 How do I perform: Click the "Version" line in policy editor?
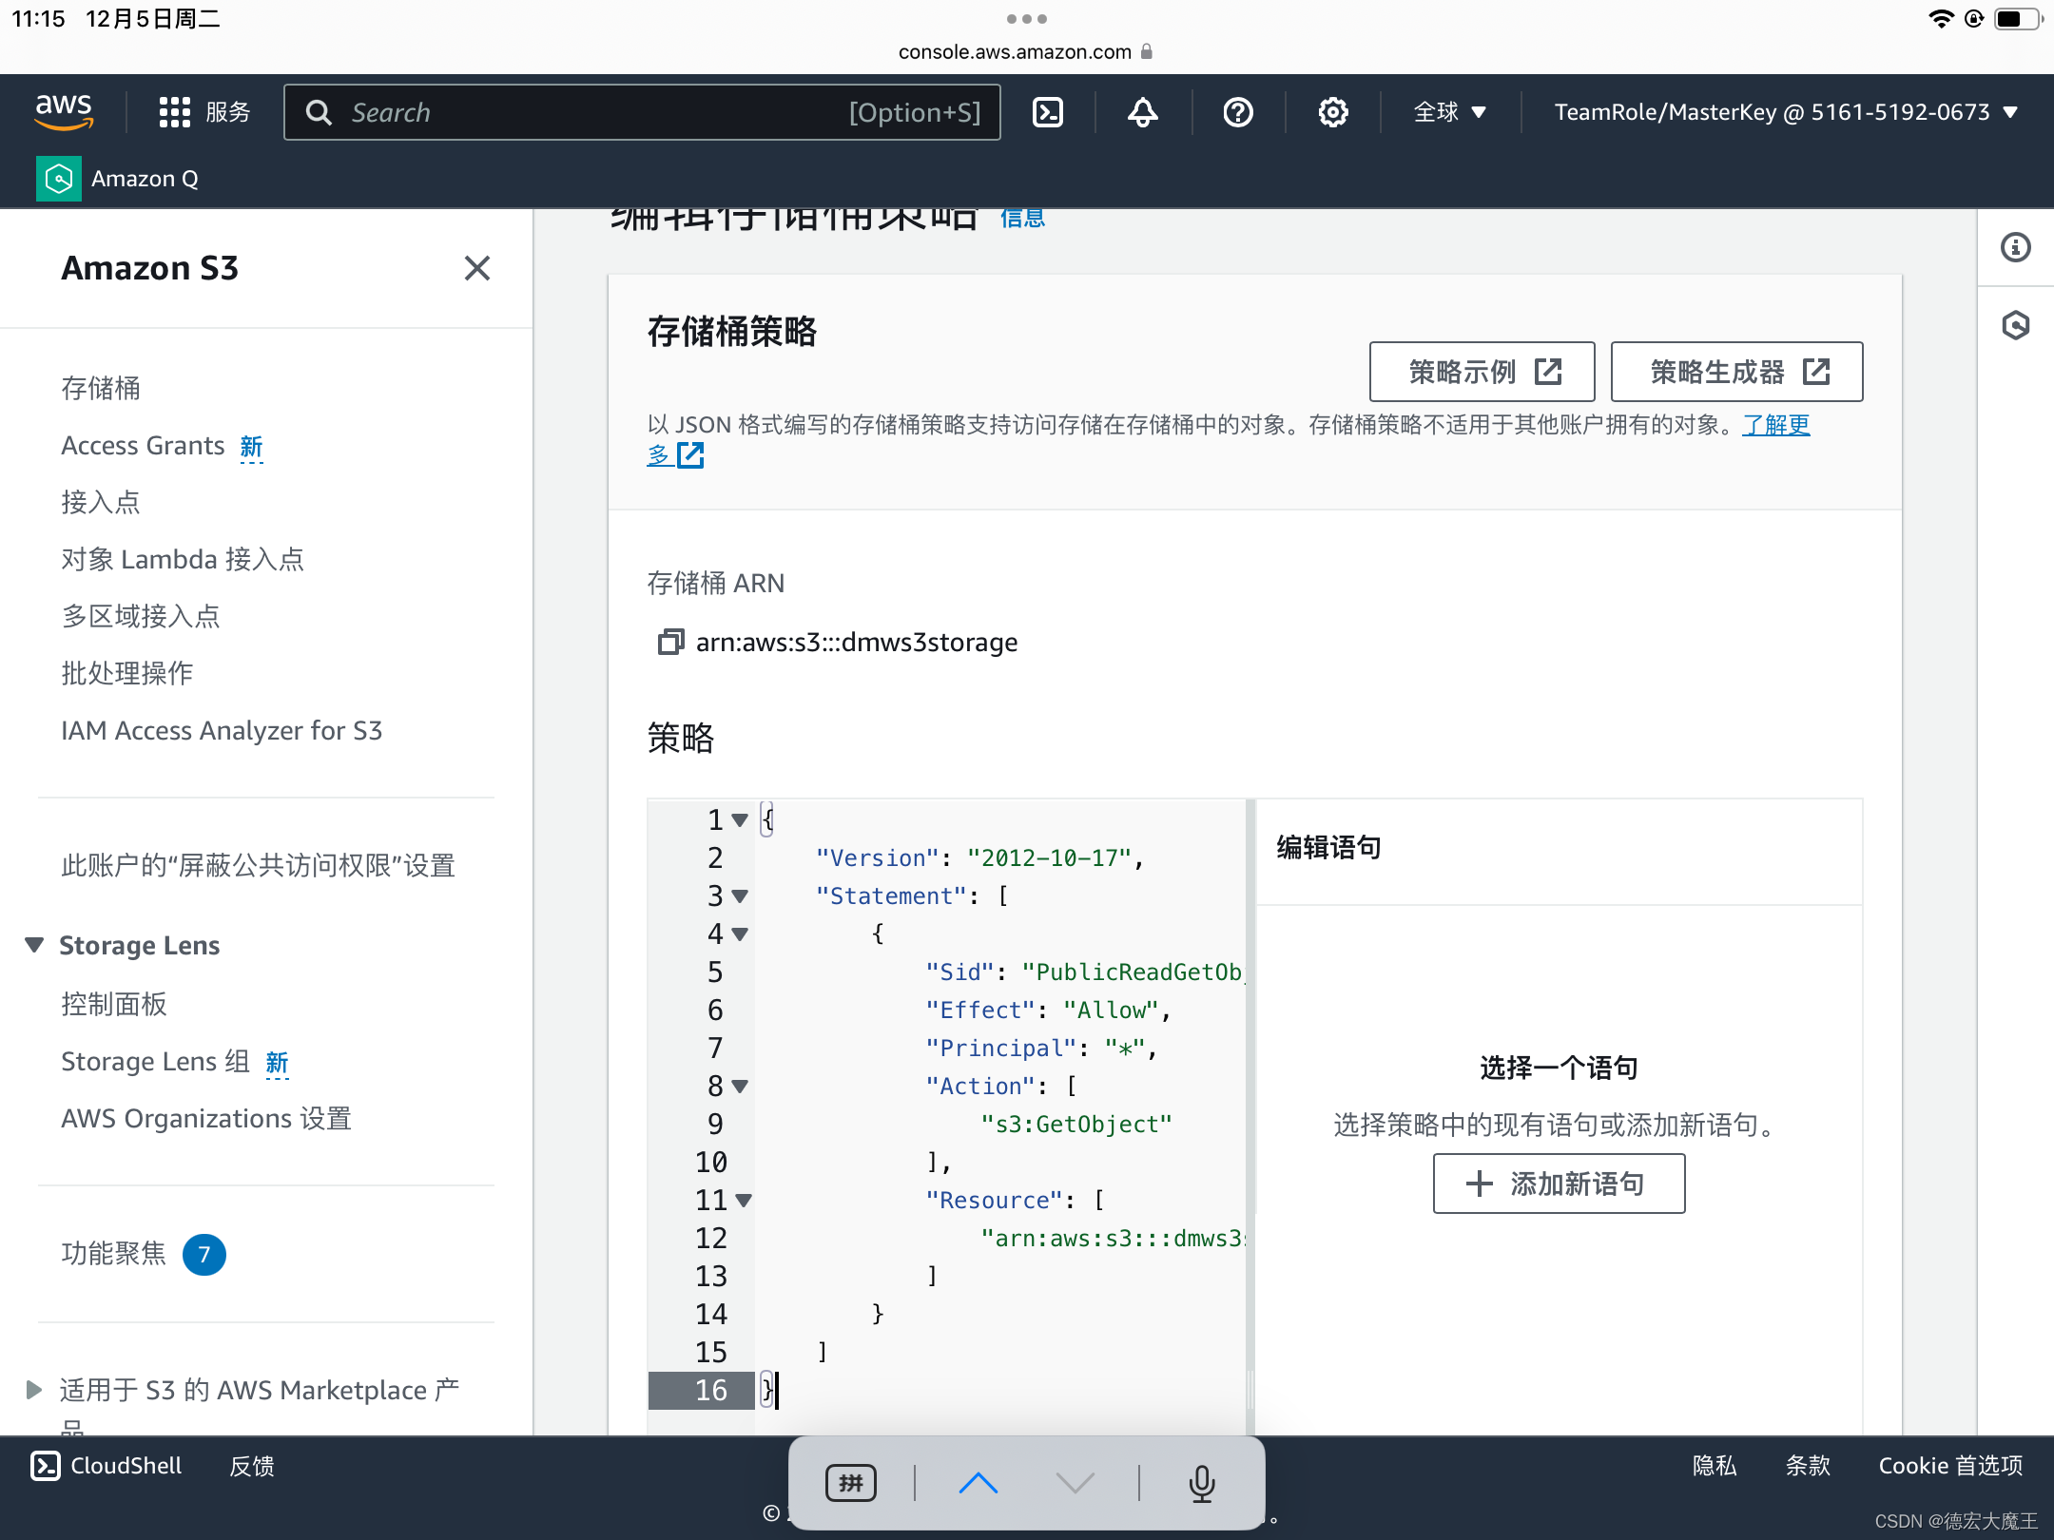(x=979, y=858)
